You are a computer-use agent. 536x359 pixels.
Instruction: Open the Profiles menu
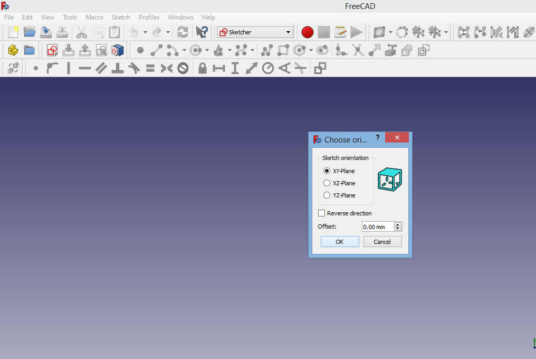pos(149,17)
